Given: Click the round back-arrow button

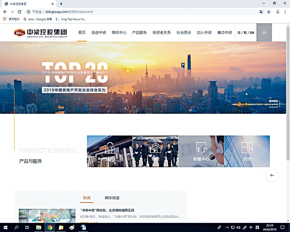Looking at the screenshot, I should click(272, 175).
